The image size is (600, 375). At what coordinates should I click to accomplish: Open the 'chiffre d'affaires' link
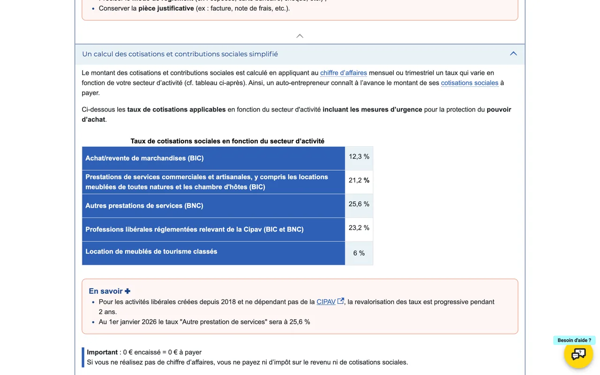(x=344, y=73)
